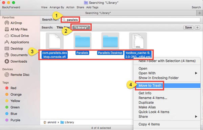Click Library folder in the path bar

(x=67, y=122)
